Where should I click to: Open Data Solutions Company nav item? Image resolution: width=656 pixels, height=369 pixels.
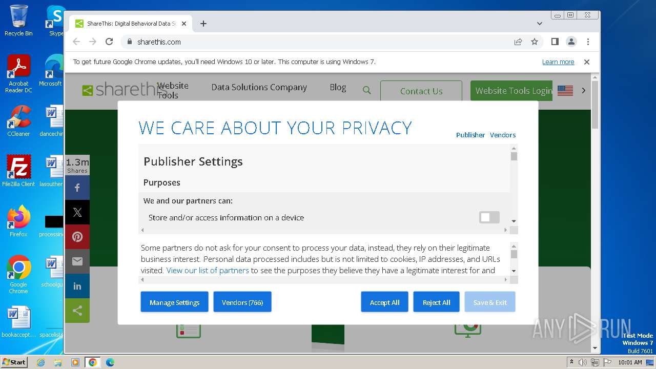point(259,87)
